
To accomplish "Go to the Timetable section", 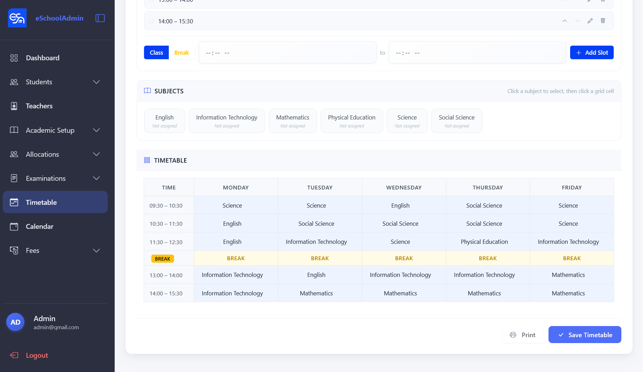I will pos(55,202).
